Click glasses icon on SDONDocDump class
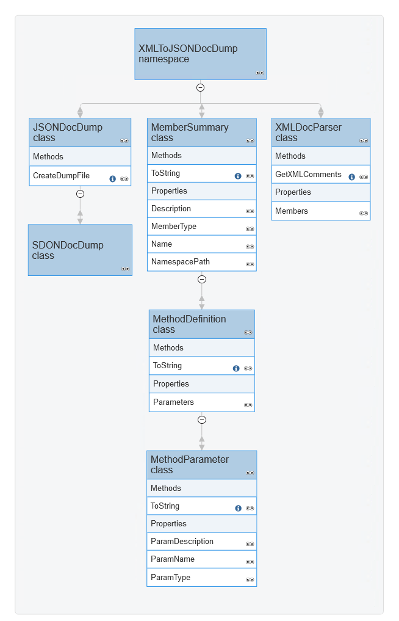The image size is (399, 621). click(125, 269)
